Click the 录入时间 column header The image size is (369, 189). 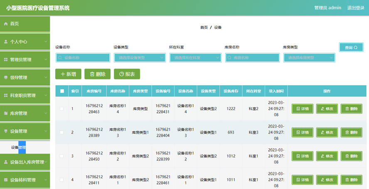tap(276, 91)
